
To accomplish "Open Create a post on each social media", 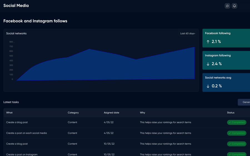I will pos(26,133).
